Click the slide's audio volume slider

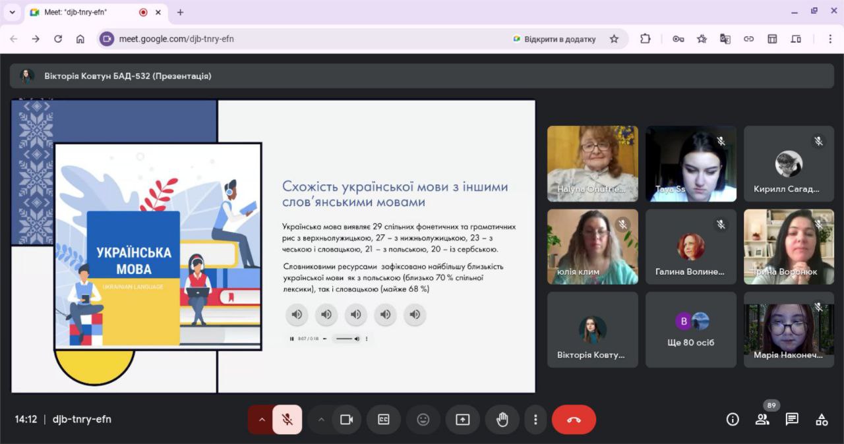click(344, 339)
